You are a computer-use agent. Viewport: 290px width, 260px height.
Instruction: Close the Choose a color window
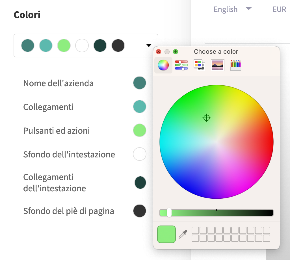[159, 52]
